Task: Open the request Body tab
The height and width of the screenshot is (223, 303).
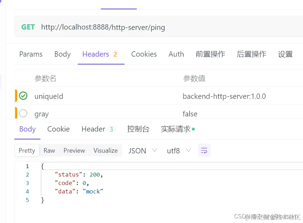Action: [x=62, y=54]
